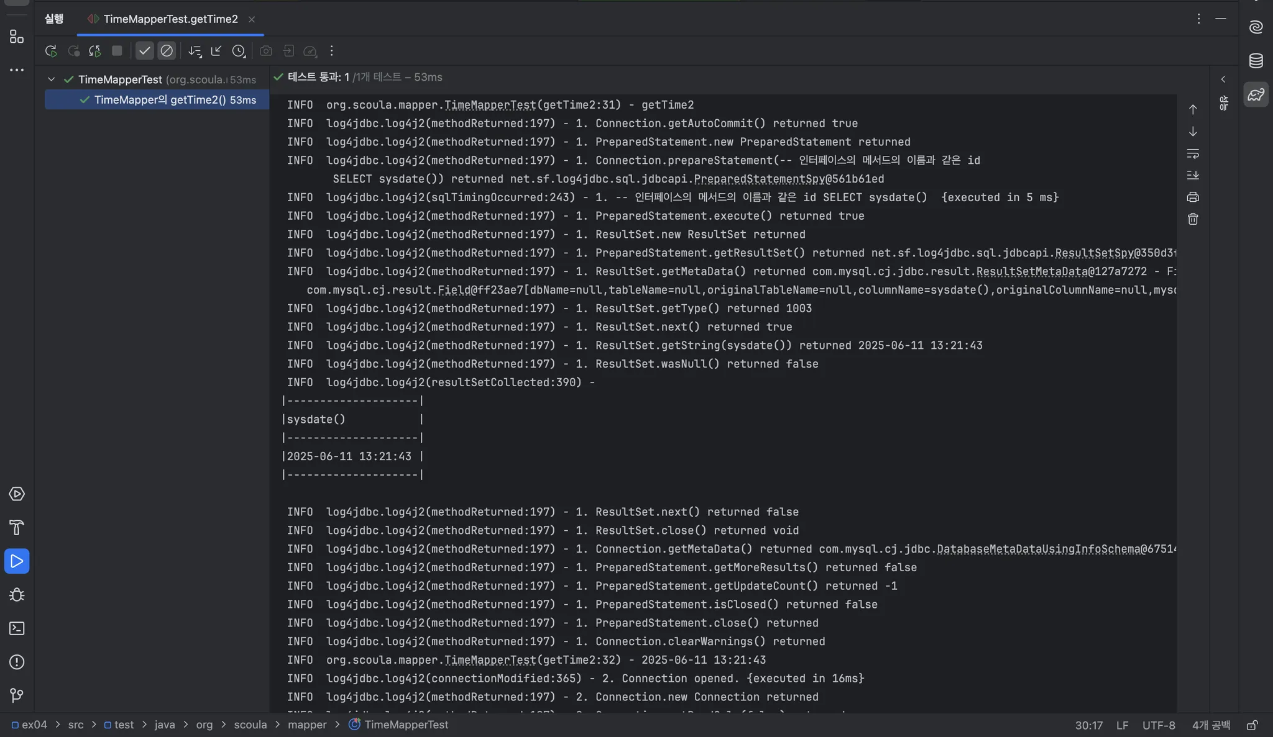Screen dimensions: 1273x737
Task: Select the TimeMapperTest root row
Action: [x=157, y=79]
